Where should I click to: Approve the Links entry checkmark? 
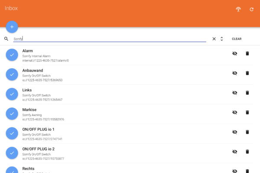[12, 94]
